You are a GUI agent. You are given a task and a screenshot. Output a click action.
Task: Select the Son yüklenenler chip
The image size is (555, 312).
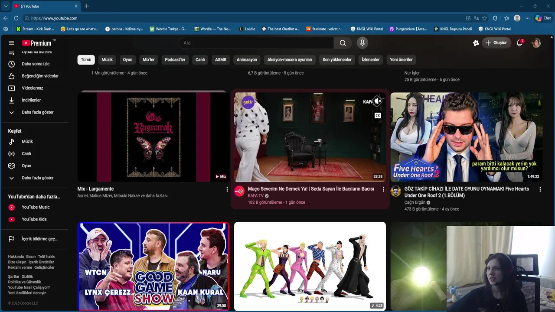click(x=337, y=60)
